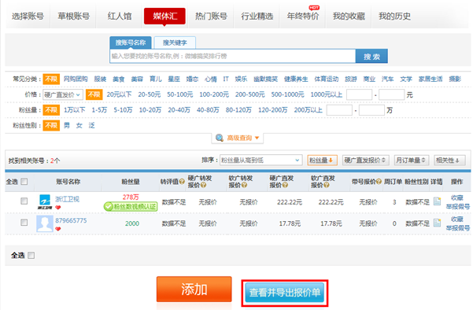This screenshot has height=310, width=473.
Task: Click the 879665775 account name link
Action: (71, 220)
